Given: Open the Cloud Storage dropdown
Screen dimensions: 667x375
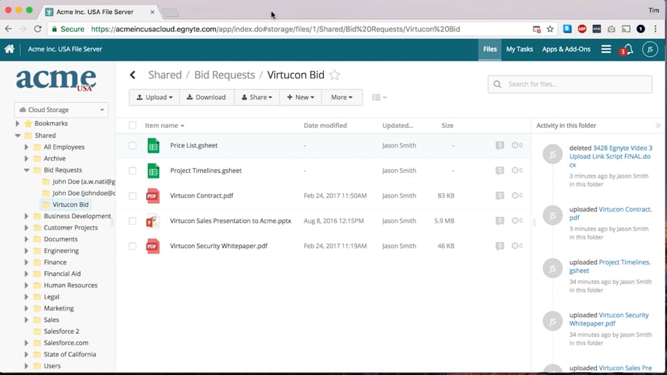Looking at the screenshot, I should tap(62, 110).
